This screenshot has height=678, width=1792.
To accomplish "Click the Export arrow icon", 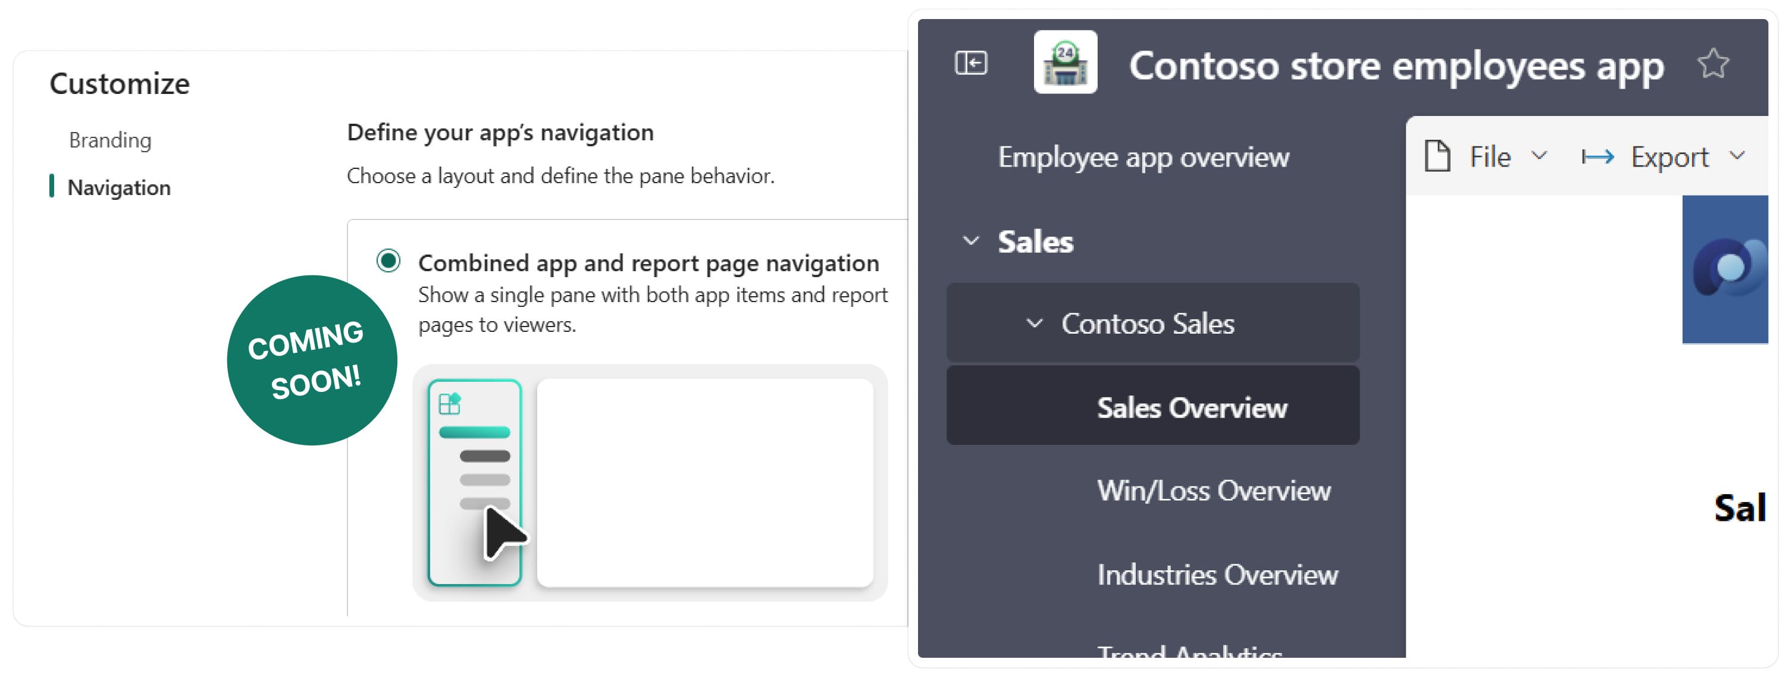I will (x=1597, y=156).
